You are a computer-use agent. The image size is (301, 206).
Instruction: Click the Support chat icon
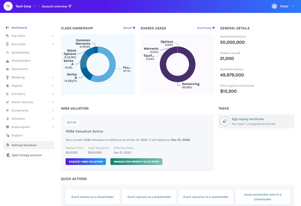[x=7, y=135]
